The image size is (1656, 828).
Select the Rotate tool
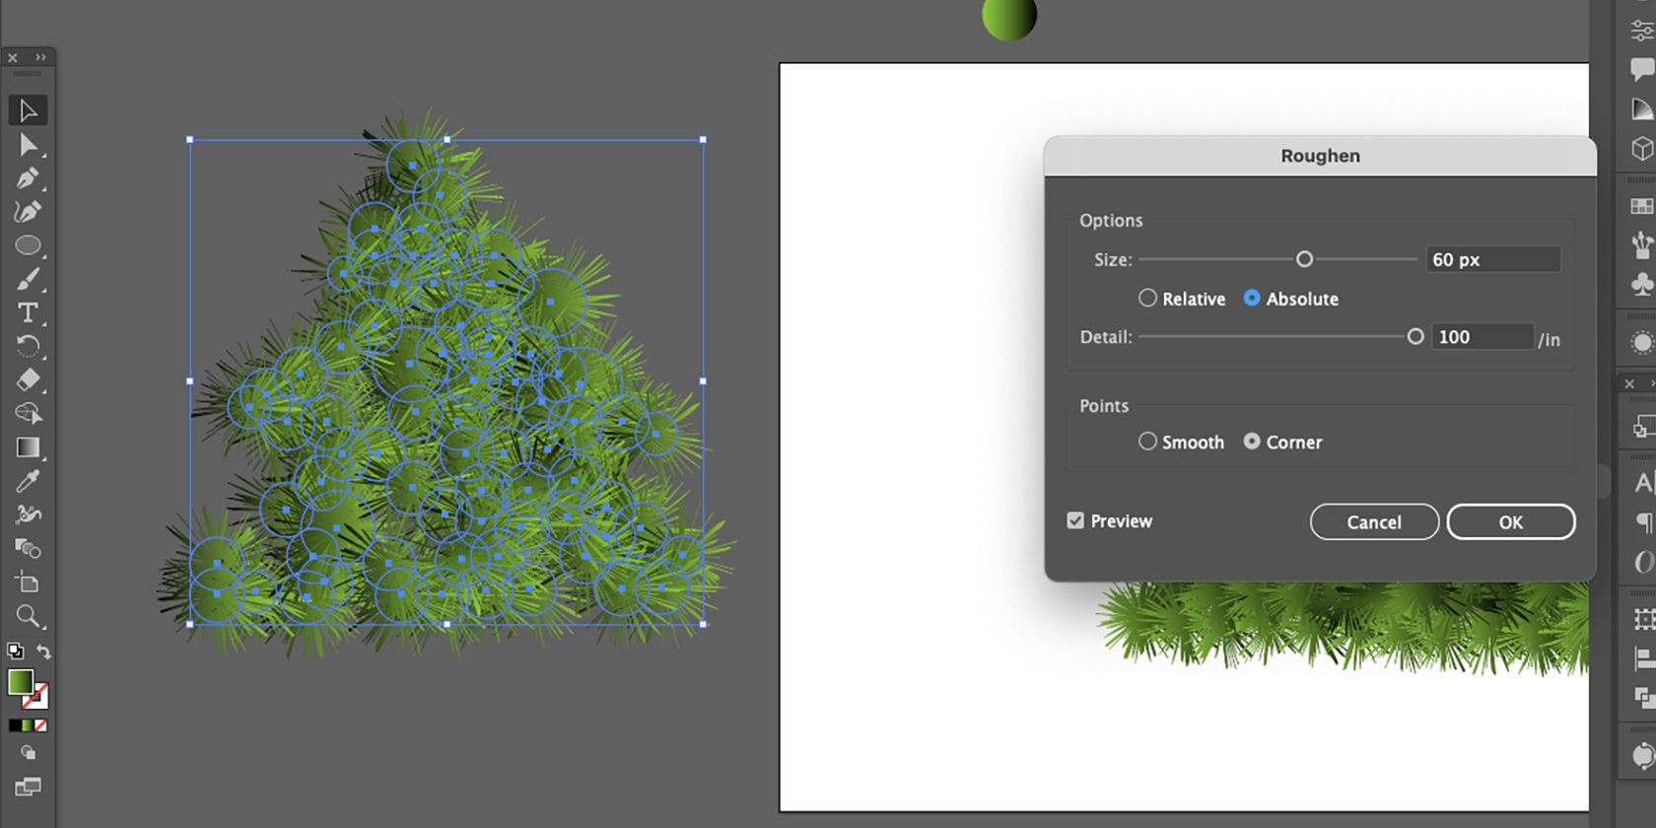click(x=28, y=346)
